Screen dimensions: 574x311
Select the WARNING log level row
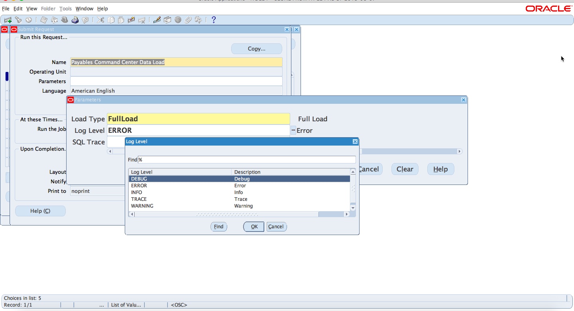coord(239,206)
